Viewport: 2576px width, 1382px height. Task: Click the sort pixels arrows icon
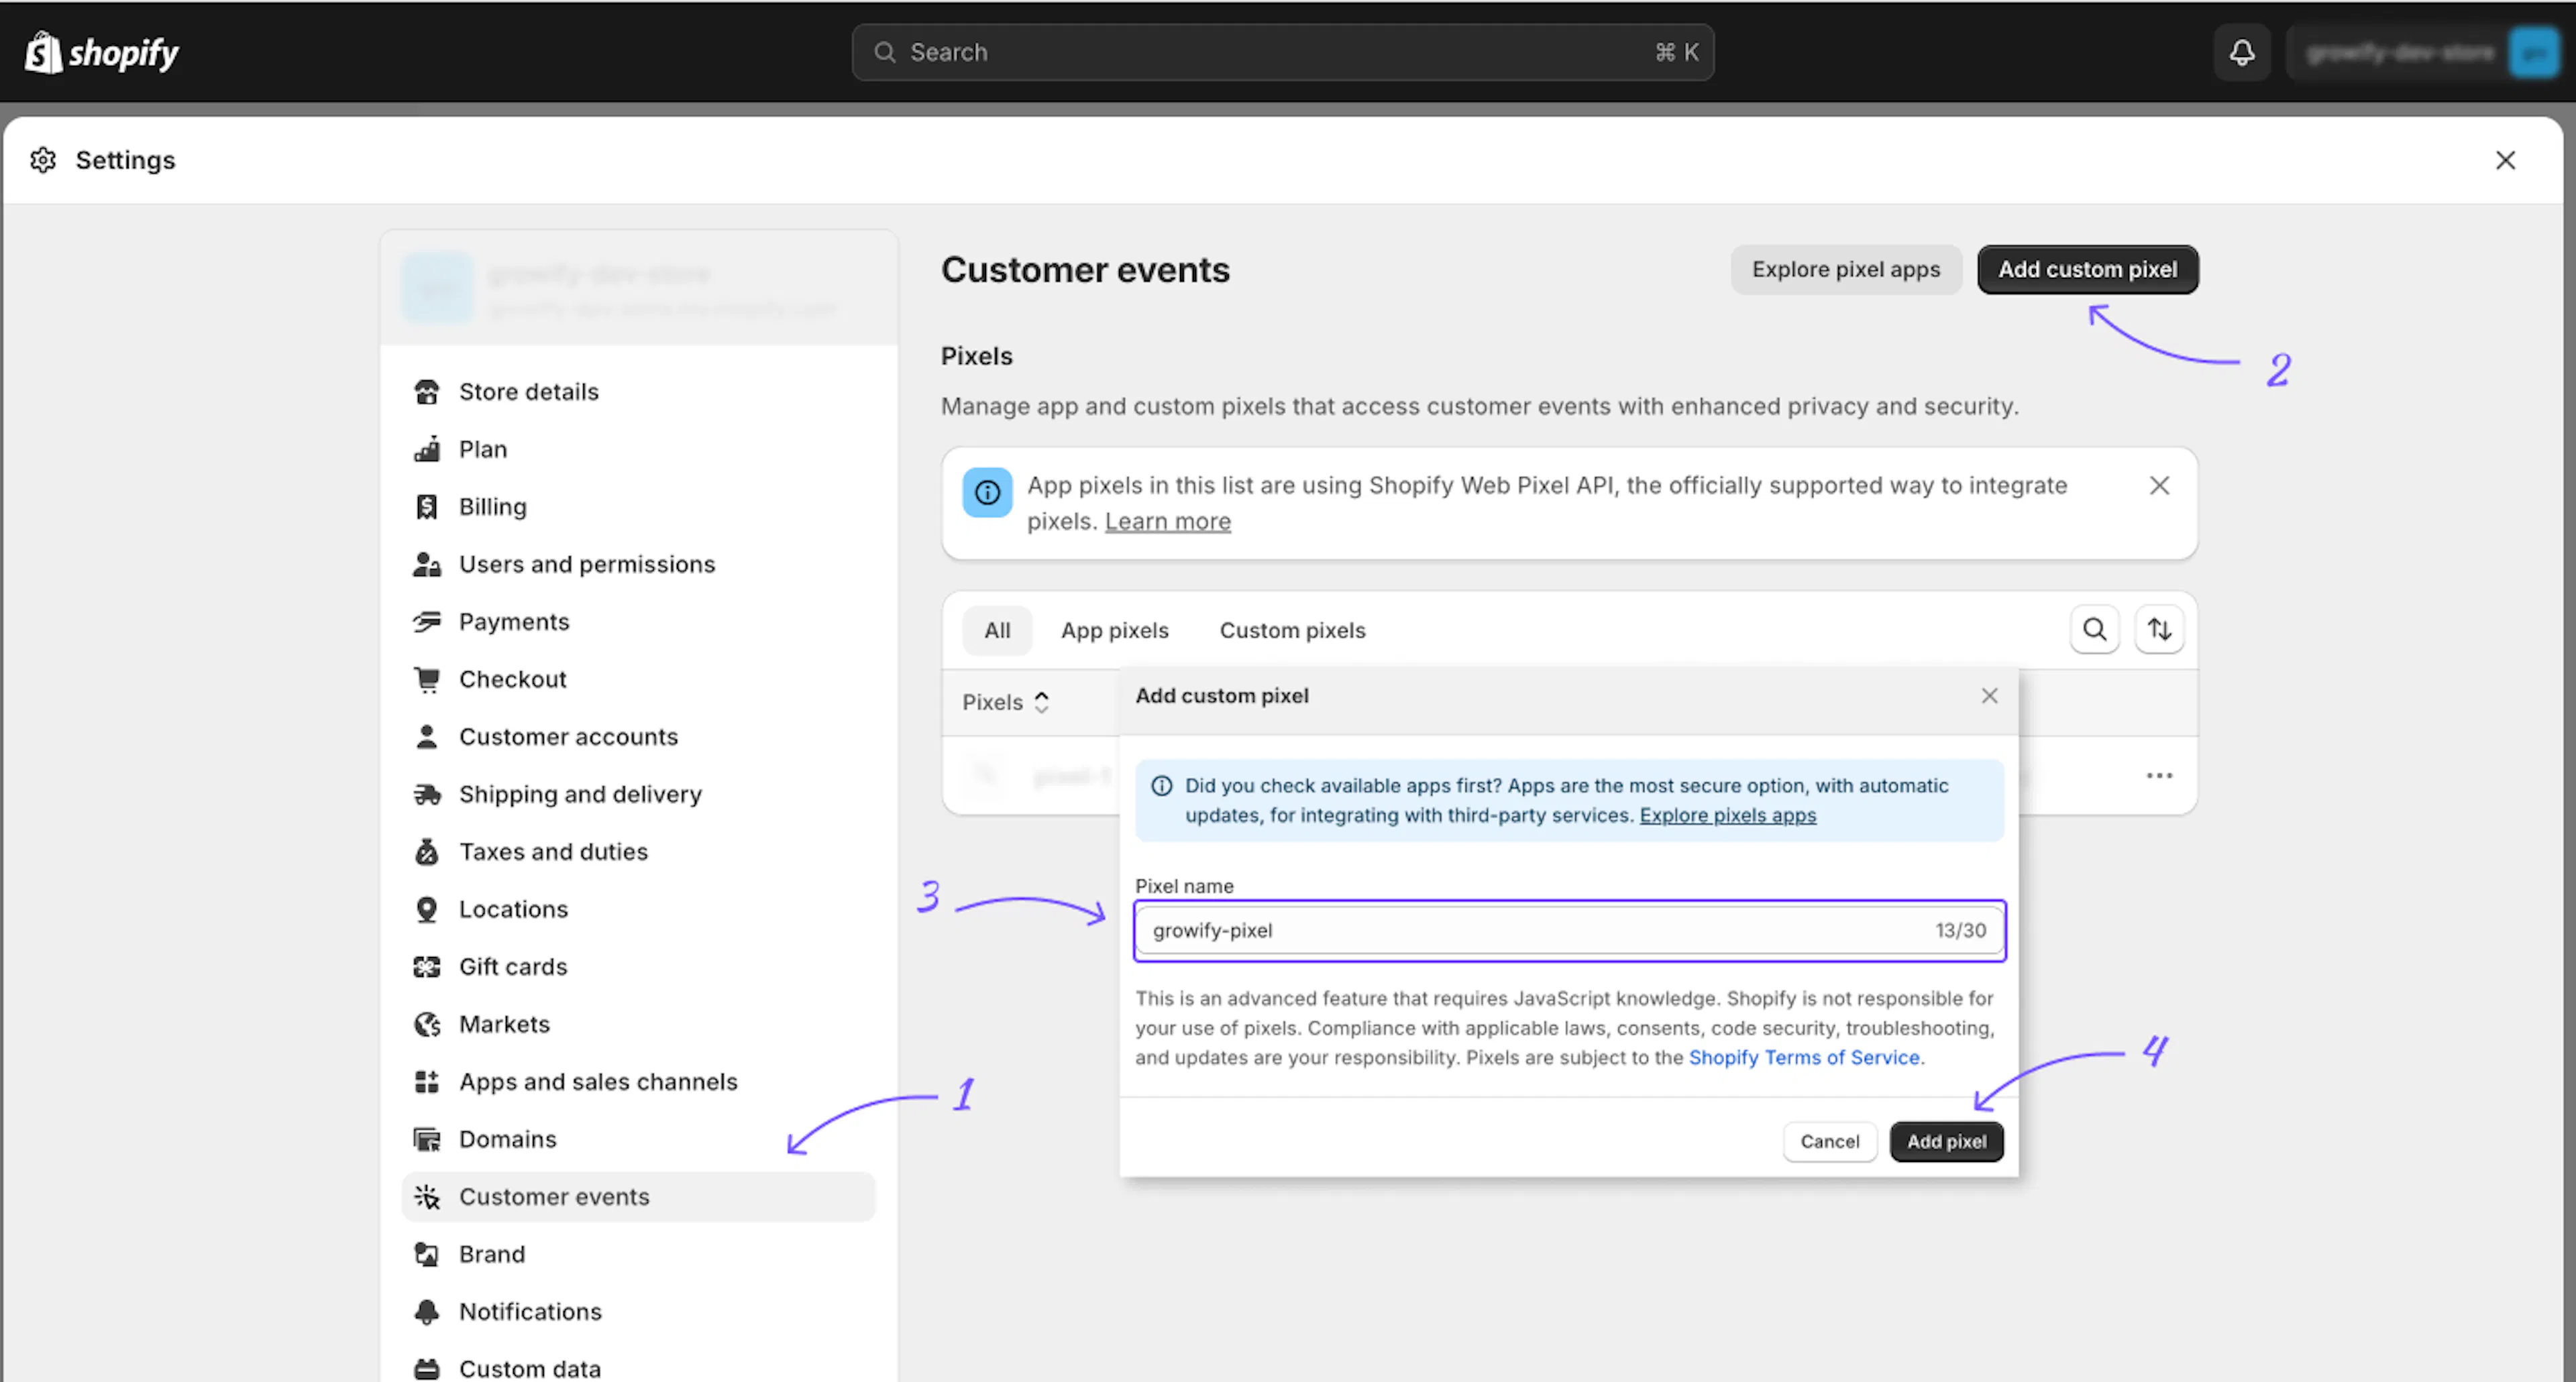pyautogui.click(x=2159, y=630)
